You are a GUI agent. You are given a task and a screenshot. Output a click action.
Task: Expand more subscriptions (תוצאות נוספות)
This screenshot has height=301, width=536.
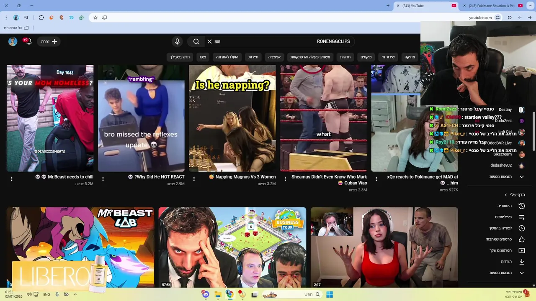tap(507, 177)
